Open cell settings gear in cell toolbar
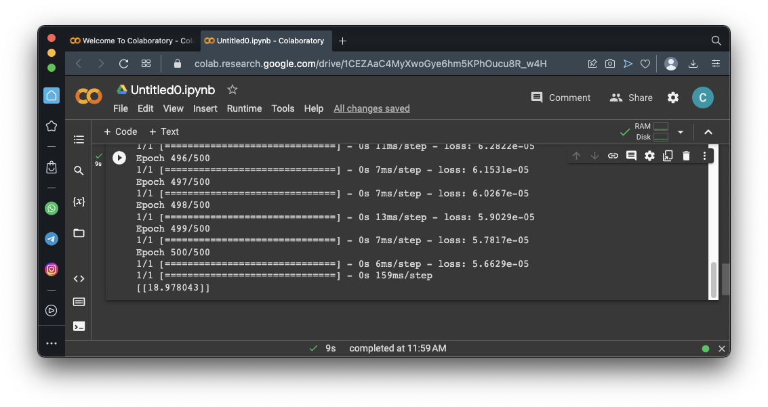Viewport: 768px width, 407px height. click(649, 156)
